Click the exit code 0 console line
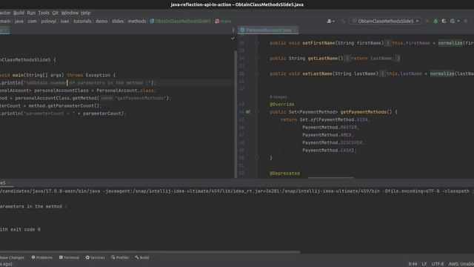474x267 pixels. [21, 229]
